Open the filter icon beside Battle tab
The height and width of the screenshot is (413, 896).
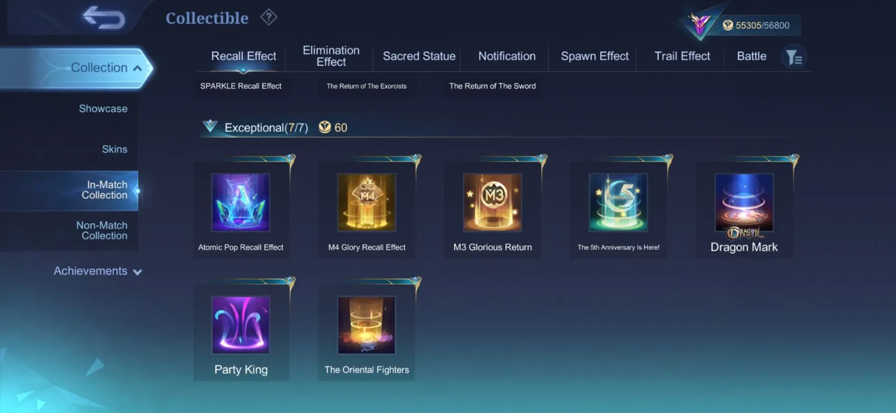794,57
